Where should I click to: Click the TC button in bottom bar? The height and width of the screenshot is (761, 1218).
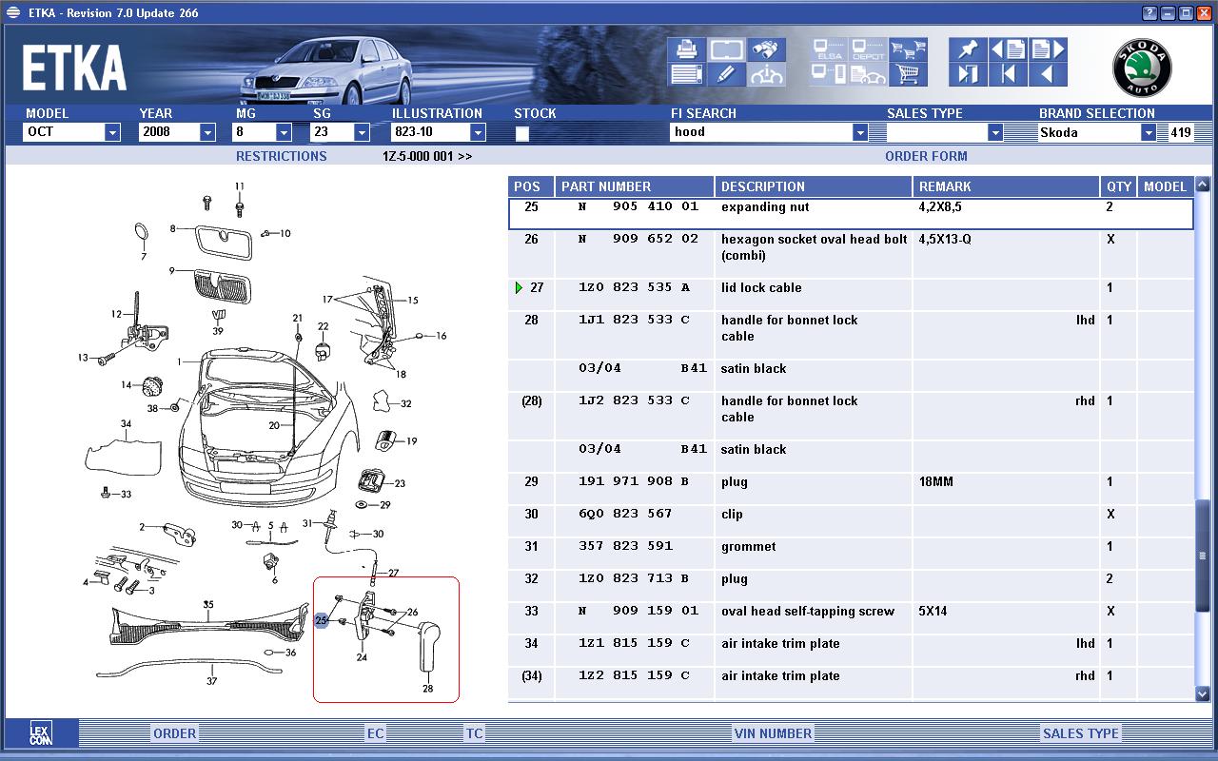[x=474, y=733]
